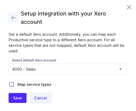Click the purple Save button
This screenshot has width=136, height=111.
tap(17, 98)
